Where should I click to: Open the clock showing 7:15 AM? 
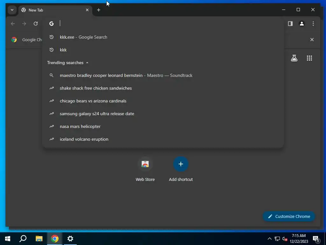[299, 239]
